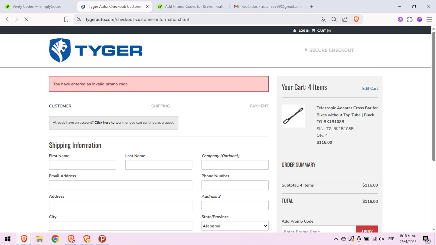
Task: Click the page vertical scrollbar
Action: click(x=434, y=96)
